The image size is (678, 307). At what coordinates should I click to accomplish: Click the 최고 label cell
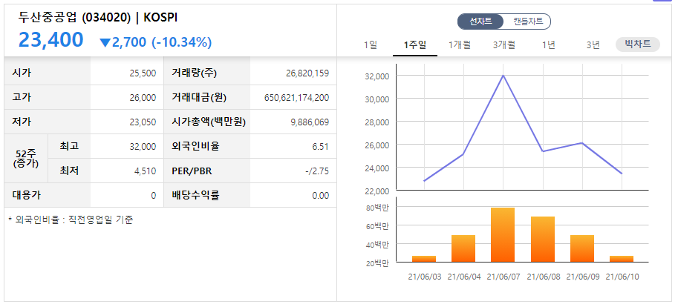click(x=69, y=146)
